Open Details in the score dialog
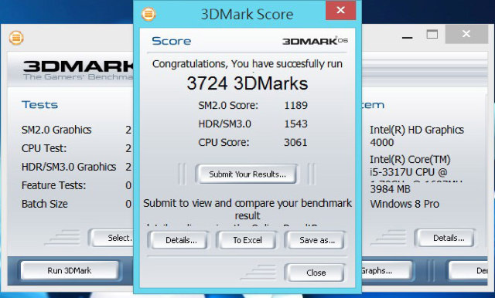Image resolution: width=495 pixels, height=298 pixels. pos(181,240)
